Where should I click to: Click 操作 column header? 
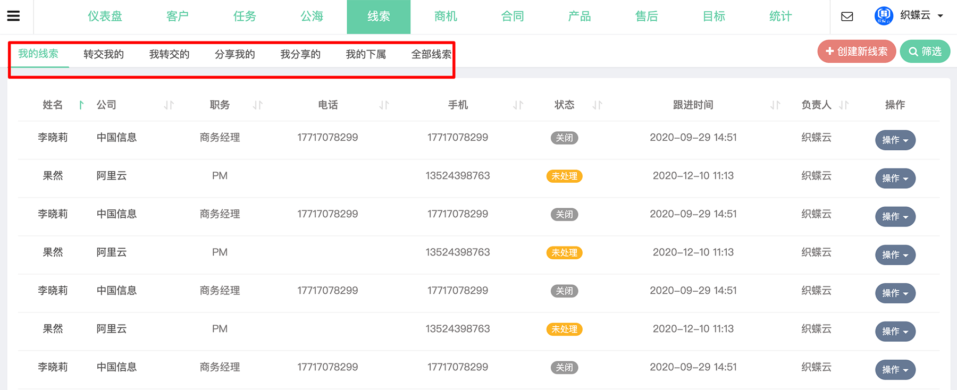[x=895, y=105]
